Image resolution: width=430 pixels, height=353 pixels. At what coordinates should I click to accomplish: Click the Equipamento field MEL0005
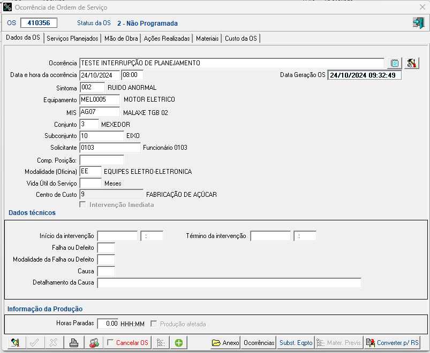[100, 99]
